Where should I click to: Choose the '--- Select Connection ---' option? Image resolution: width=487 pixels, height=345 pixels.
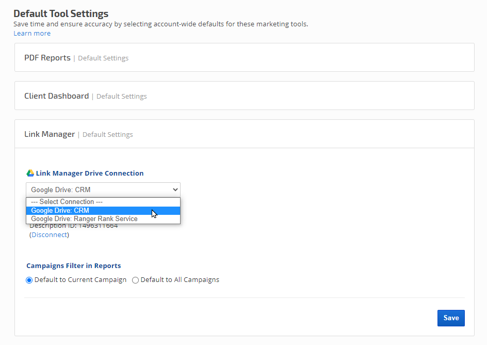click(x=67, y=202)
